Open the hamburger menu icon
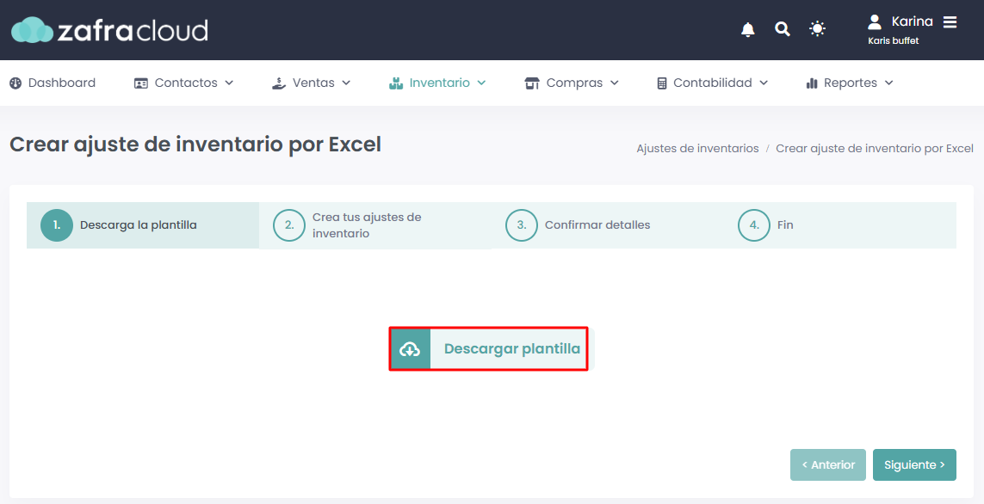The width and height of the screenshot is (984, 504). (950, 22)
